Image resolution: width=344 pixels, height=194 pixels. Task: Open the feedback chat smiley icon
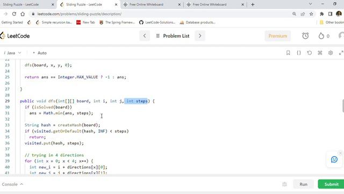[334, 160]
